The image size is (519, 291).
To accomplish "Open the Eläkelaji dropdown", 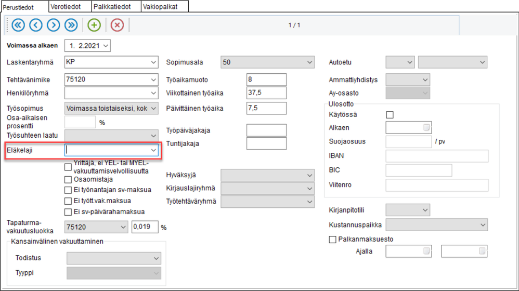I will tap(153, 150).
